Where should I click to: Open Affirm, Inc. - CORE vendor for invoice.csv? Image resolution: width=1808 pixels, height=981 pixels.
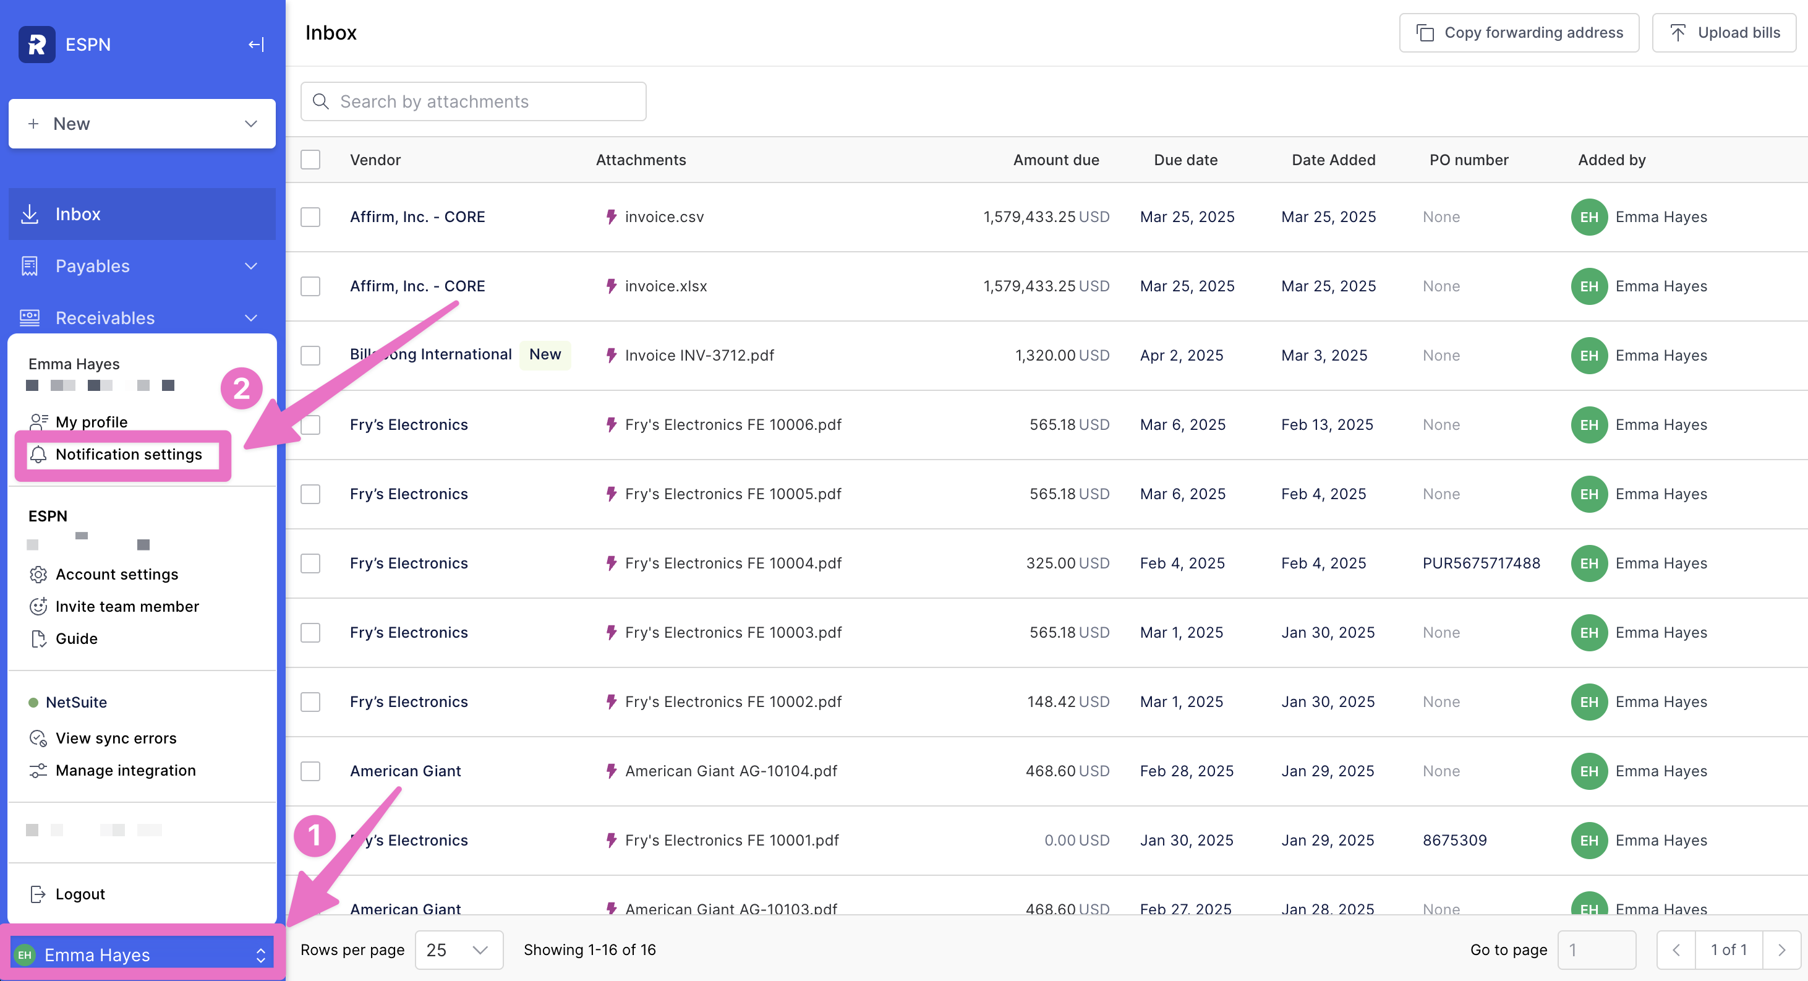point(417,217)
